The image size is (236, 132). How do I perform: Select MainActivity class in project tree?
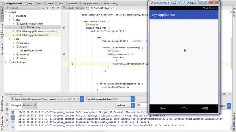34,27
